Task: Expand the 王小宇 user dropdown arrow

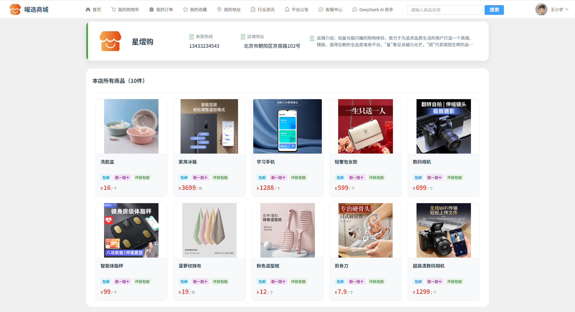Action: tap(567, 9)
